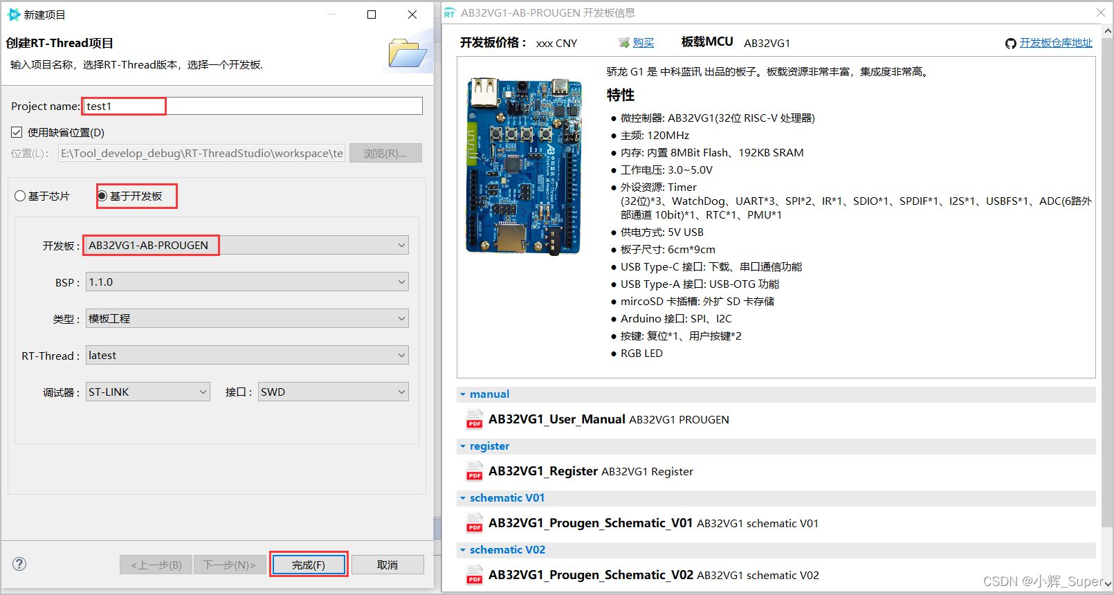Screen dimensions: 1114x595
Task: Open the project type dropdown
Action: click(247, 318)
